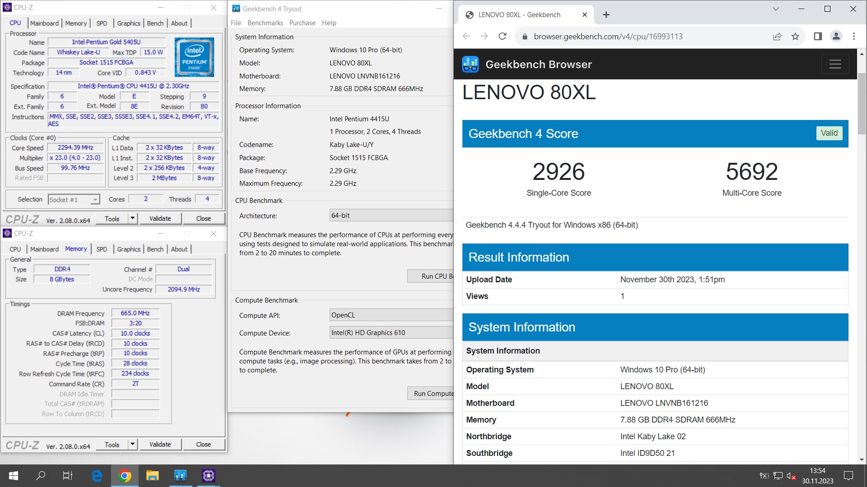Go back in Chrome browser
Image resolution: width=867 pixels, height=487 pixels.
tap(466, 37)
